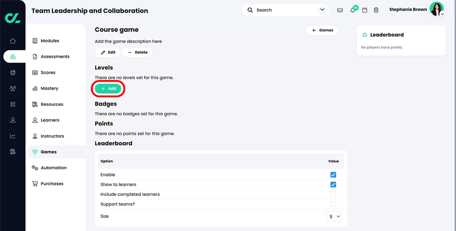Expand the search options dropdown arrow

tap(322, 10)
